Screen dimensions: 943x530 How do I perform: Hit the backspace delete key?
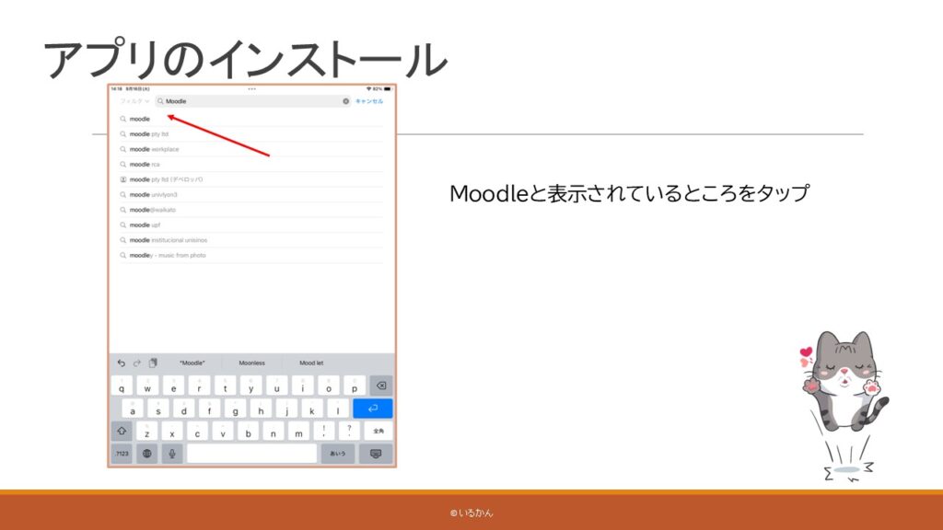[379, 386]
